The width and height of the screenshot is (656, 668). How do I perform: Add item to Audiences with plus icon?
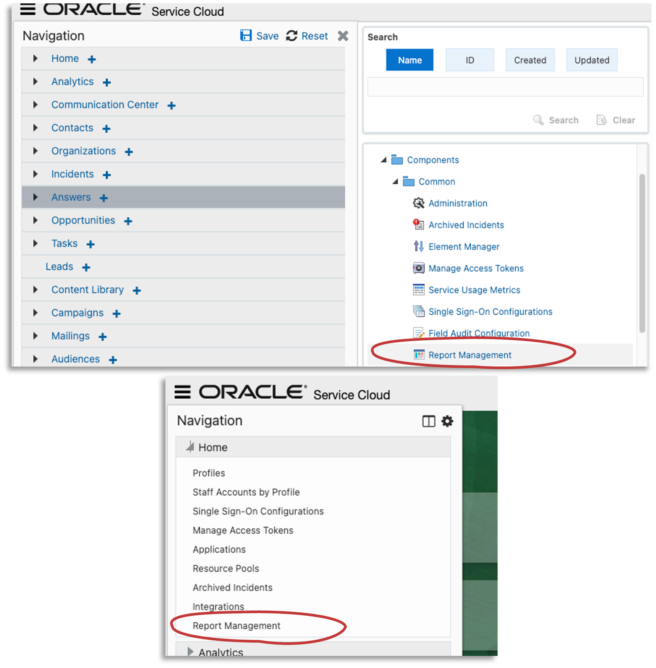(x=113, y=360)
